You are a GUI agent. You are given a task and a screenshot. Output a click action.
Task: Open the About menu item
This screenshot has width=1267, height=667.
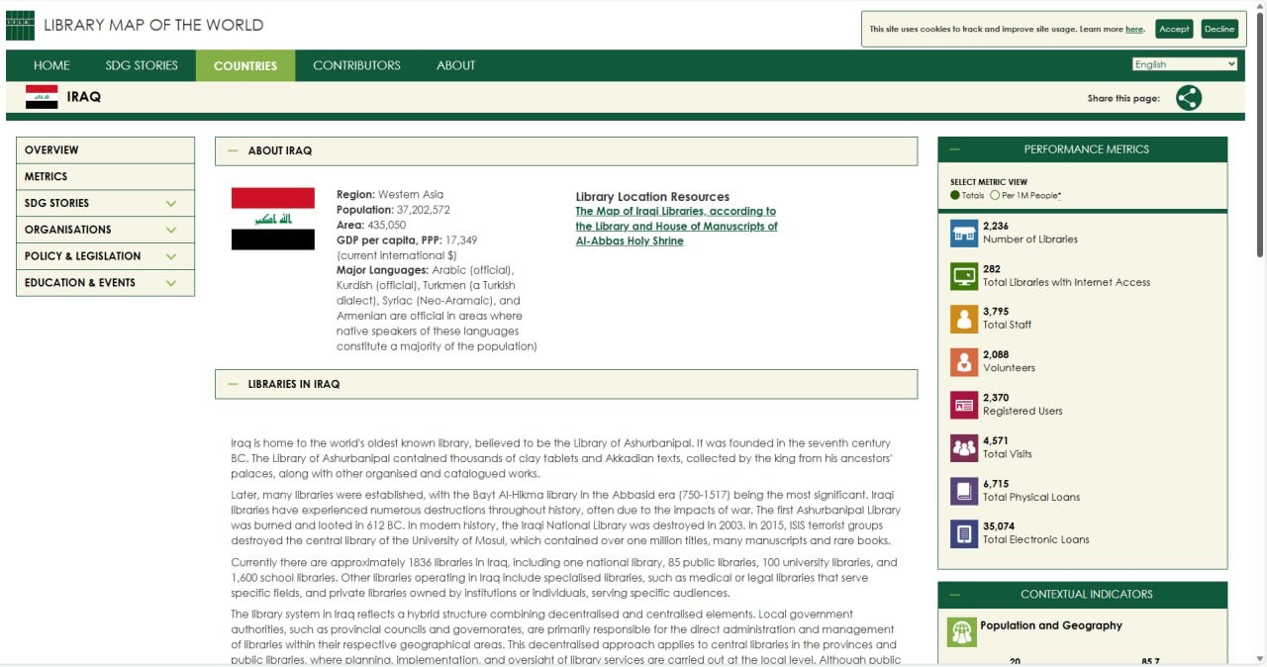456,65
